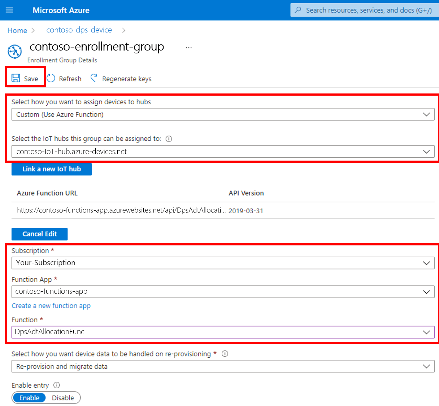The image size is (439, 406).
Task: Disable the enrollment entry
Action: pyautogui.click(x=63, y=398)
